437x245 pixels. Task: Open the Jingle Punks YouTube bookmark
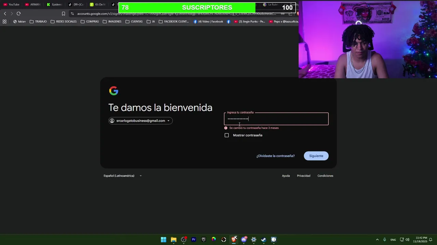[x=249, y=21]
